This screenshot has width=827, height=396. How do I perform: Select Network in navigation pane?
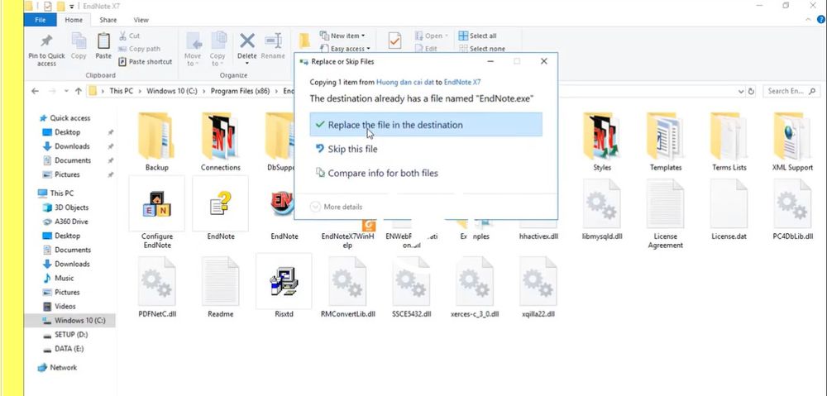57,368
